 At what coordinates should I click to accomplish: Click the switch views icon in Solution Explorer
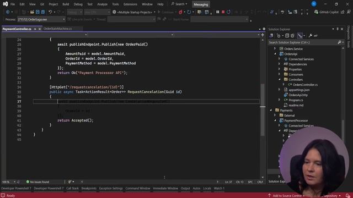(x=271, y=36)
